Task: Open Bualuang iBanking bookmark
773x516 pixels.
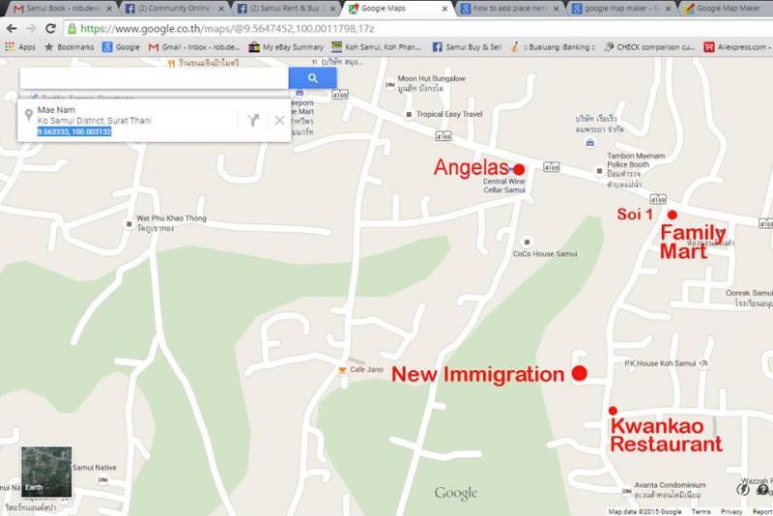Action: (552, 46)
